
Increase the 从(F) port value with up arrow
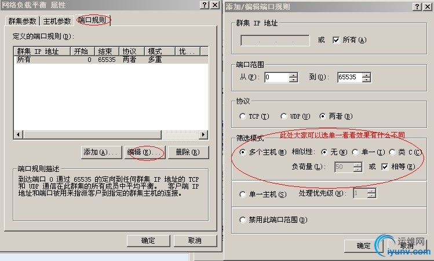(x=294, y=75)
